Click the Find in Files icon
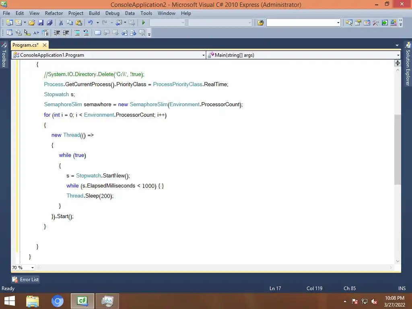 pos(260,23)
